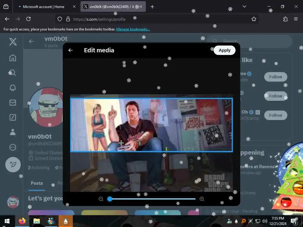Click the blue zoom slider handle
The image size is (303, 227).
[x=110, y=199]
